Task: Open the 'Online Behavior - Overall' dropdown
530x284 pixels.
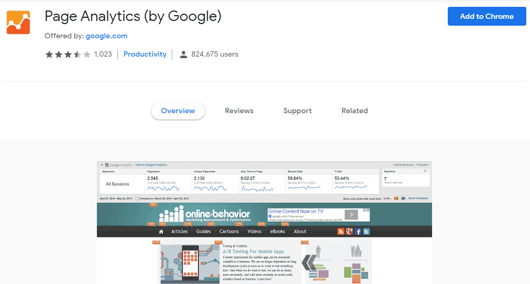Action: tap(411, 165)
